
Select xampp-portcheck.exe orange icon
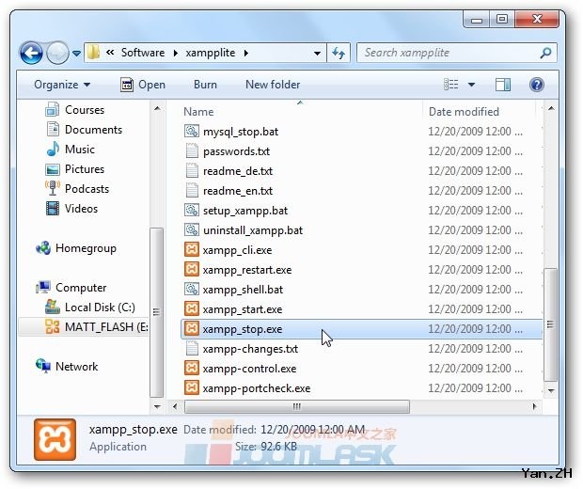point(192,387)
